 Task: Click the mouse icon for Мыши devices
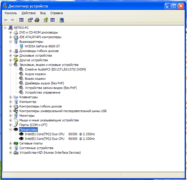16,120
